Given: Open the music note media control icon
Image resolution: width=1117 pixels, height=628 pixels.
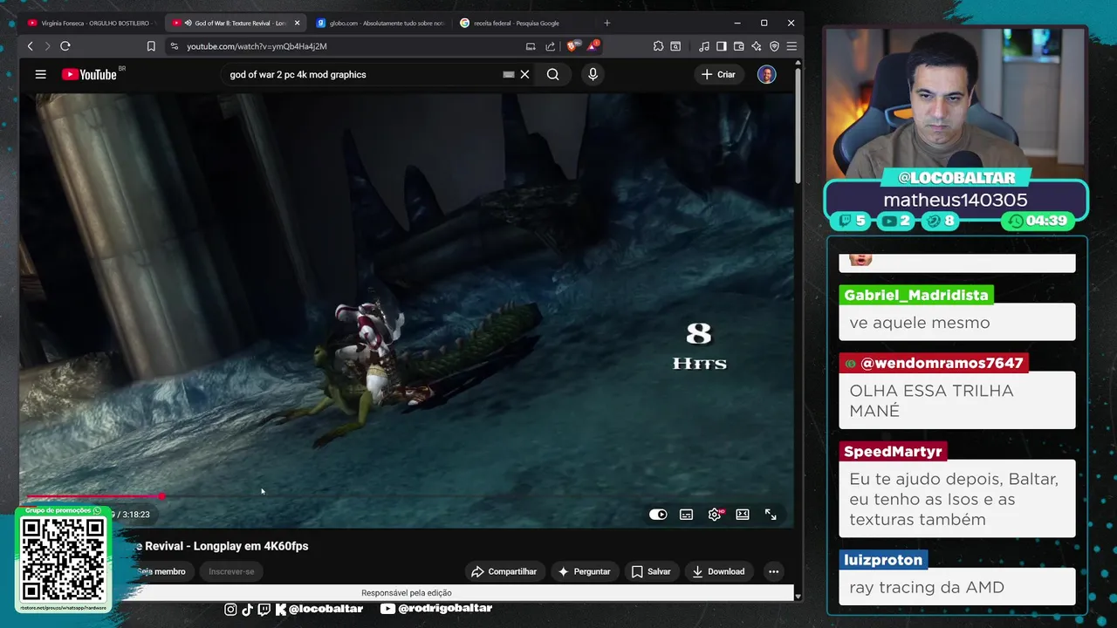Looking at the screenshot, I should pyautogui.click(x=703, y=46).
